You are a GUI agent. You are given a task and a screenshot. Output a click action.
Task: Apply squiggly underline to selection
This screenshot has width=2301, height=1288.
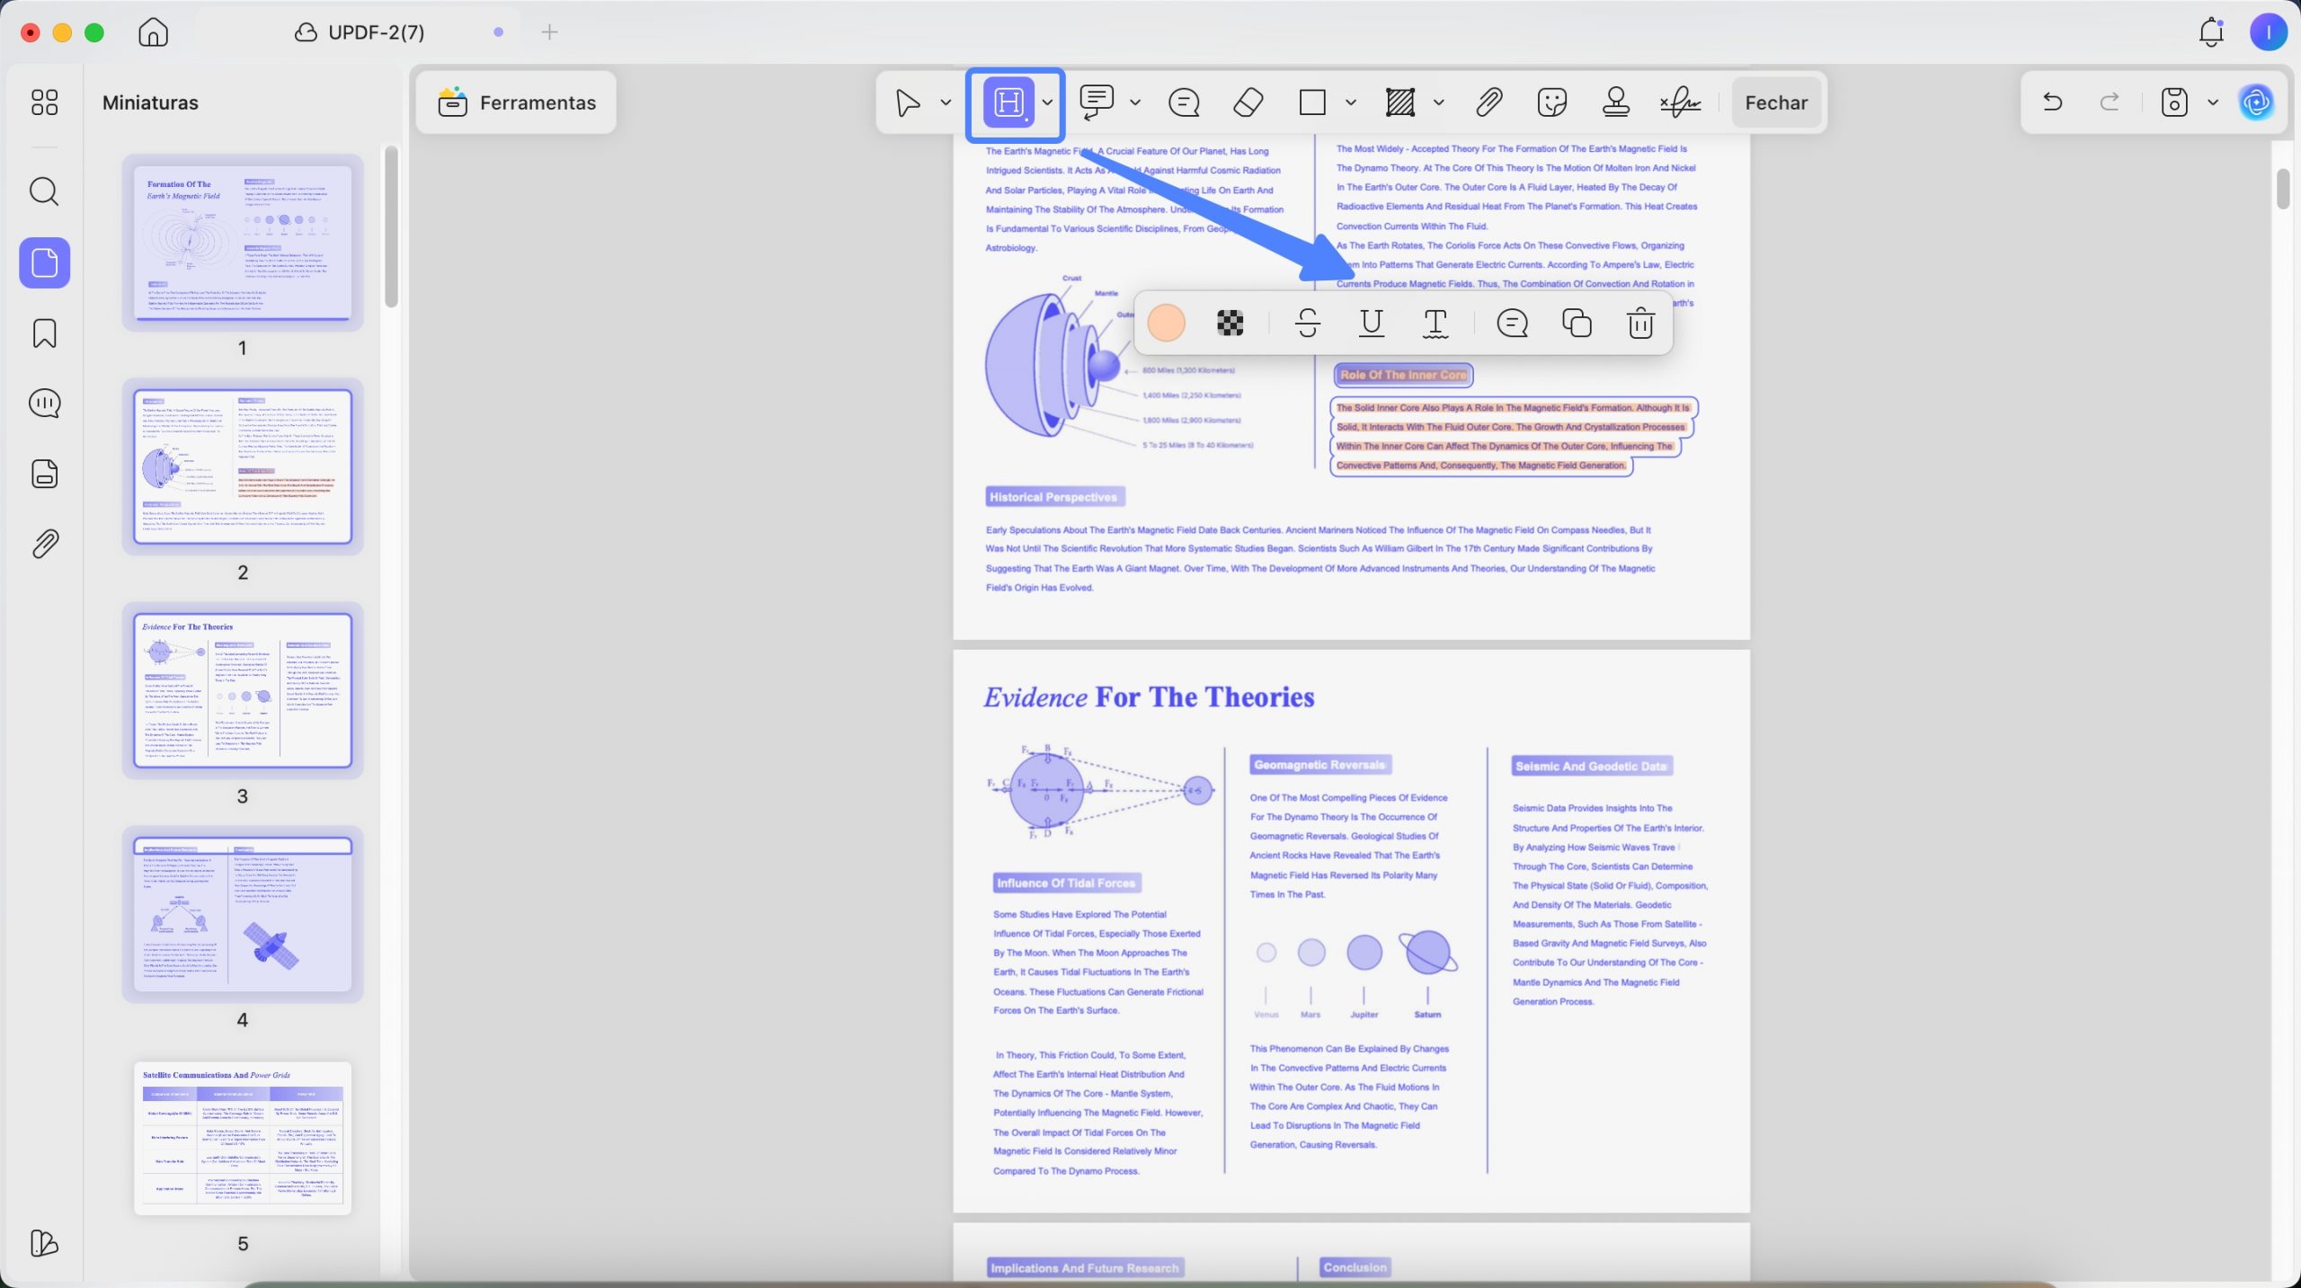[x=1435, y=323]
